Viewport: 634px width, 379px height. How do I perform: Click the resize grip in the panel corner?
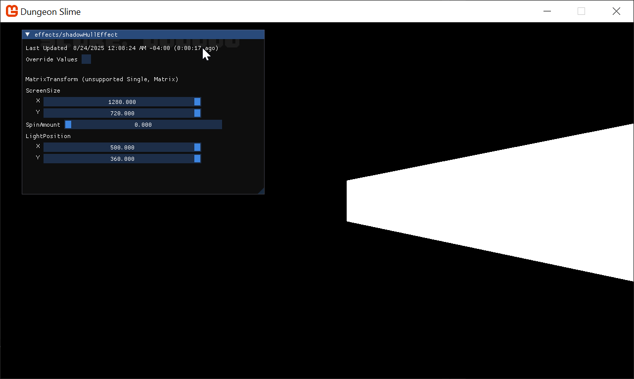[x=261, y=191]
